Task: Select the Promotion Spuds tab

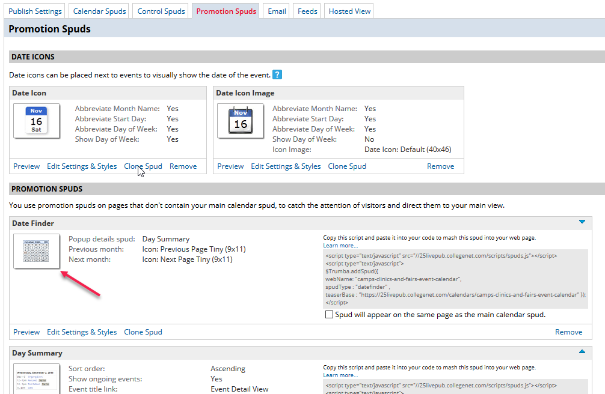Action: pos(226,11)
